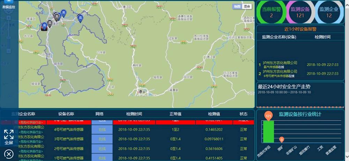This screenshot has height=161, width=349.
Task: Click the map zoom-in plus control
Action: tap(8, 18)
